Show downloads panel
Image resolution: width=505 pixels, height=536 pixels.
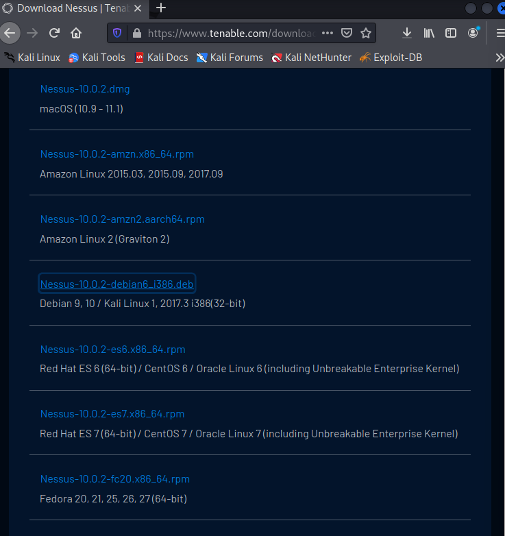[406, 33]
